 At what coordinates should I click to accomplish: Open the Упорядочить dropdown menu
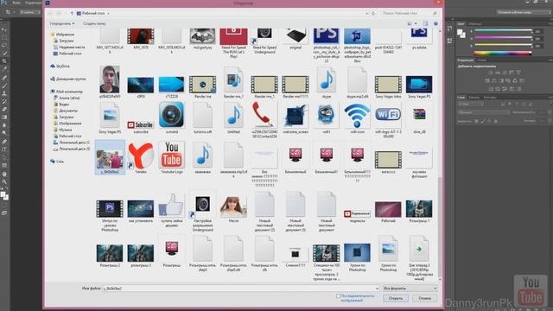[x=62, y=23]
